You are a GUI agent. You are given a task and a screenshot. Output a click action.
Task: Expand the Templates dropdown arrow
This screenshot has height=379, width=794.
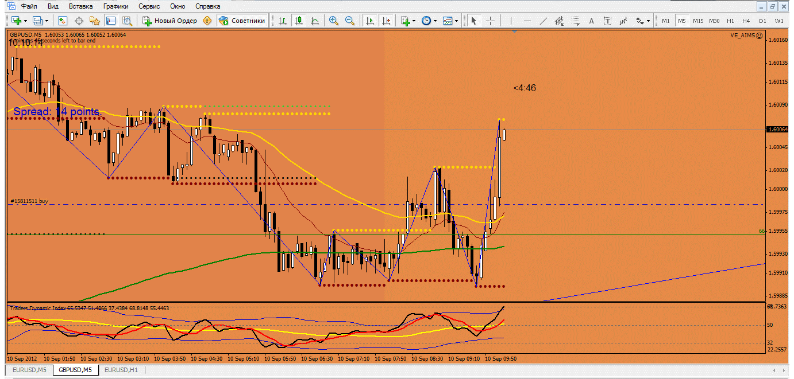point(457,21)
